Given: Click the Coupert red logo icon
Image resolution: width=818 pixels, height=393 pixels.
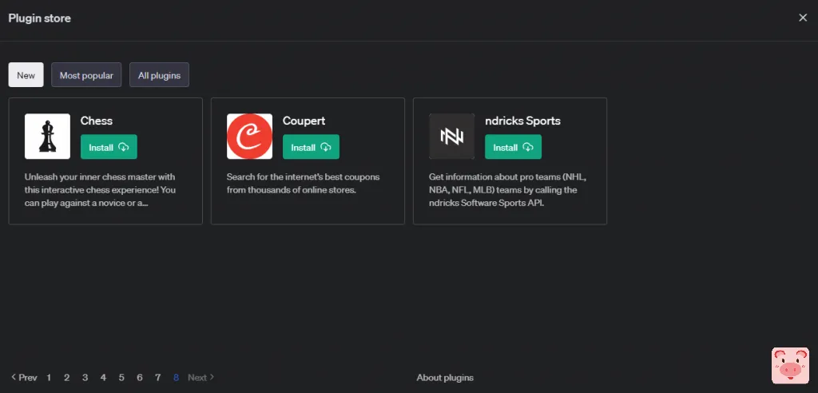Looking at the screenshot, I should (249, 137).
